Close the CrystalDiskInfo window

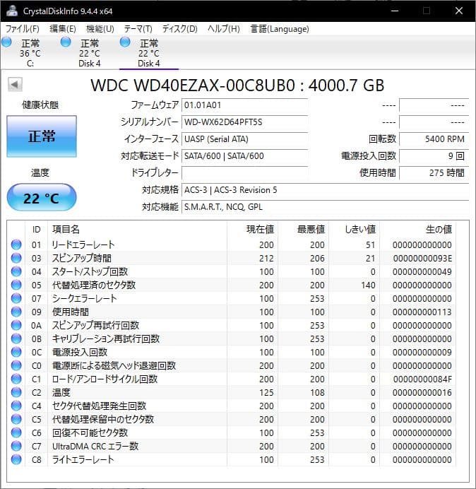coord(459,11)
